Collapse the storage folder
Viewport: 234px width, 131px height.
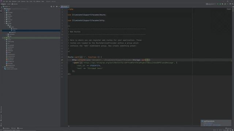point(5,23)
